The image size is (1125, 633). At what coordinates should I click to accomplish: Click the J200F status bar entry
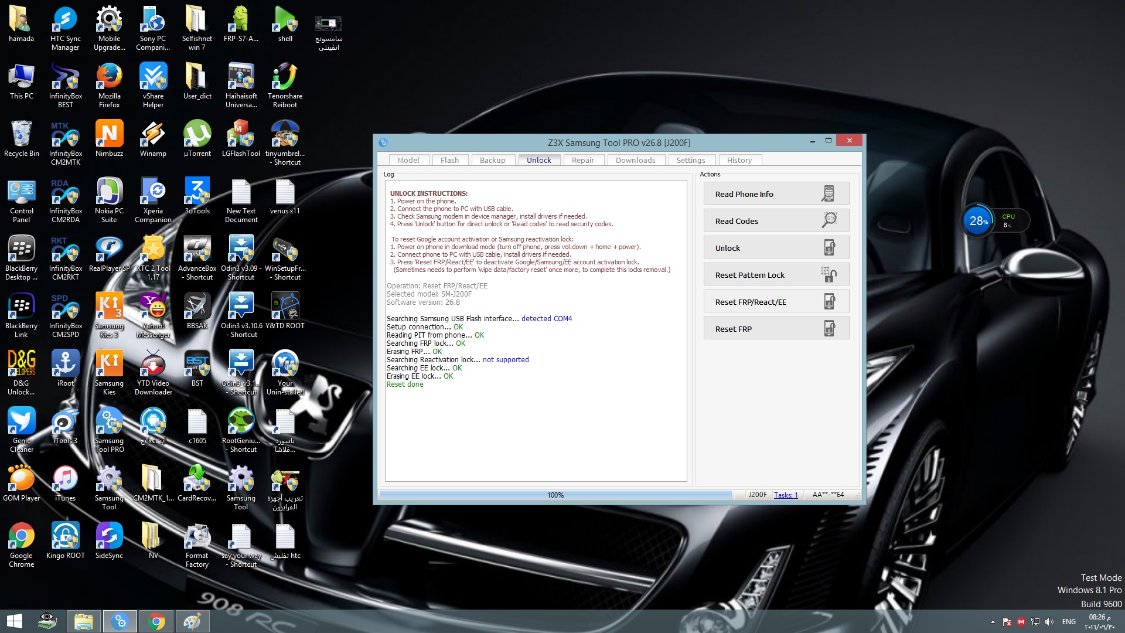(x=757, y=495)
